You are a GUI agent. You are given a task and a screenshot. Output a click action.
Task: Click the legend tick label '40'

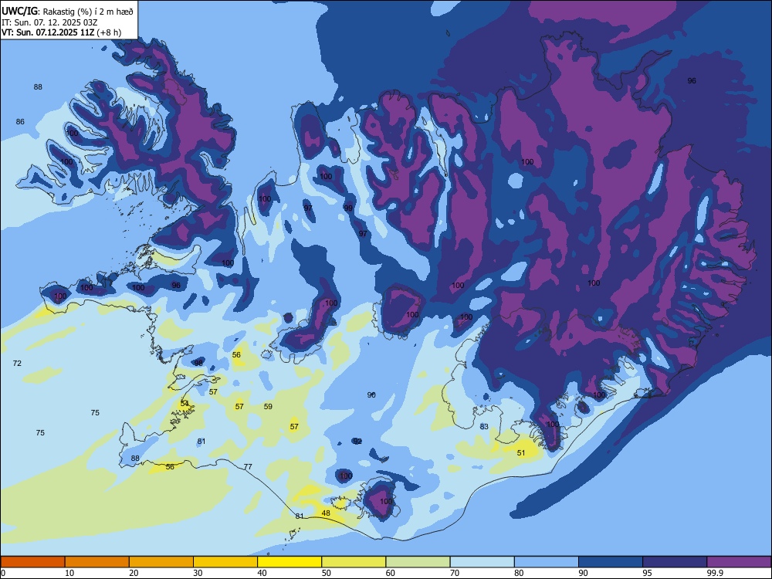tap(262, 573)
